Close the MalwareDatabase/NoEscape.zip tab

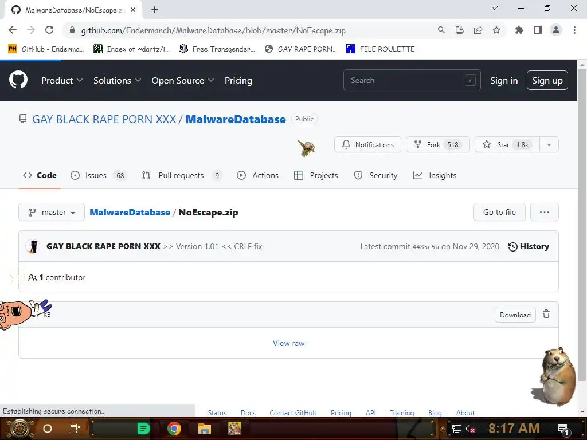point(133,10)
